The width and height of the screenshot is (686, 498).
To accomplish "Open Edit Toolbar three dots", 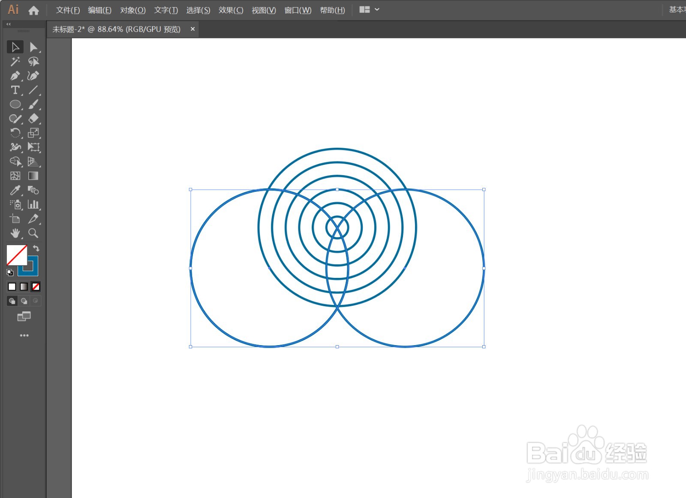I will (x=24, y=335).
